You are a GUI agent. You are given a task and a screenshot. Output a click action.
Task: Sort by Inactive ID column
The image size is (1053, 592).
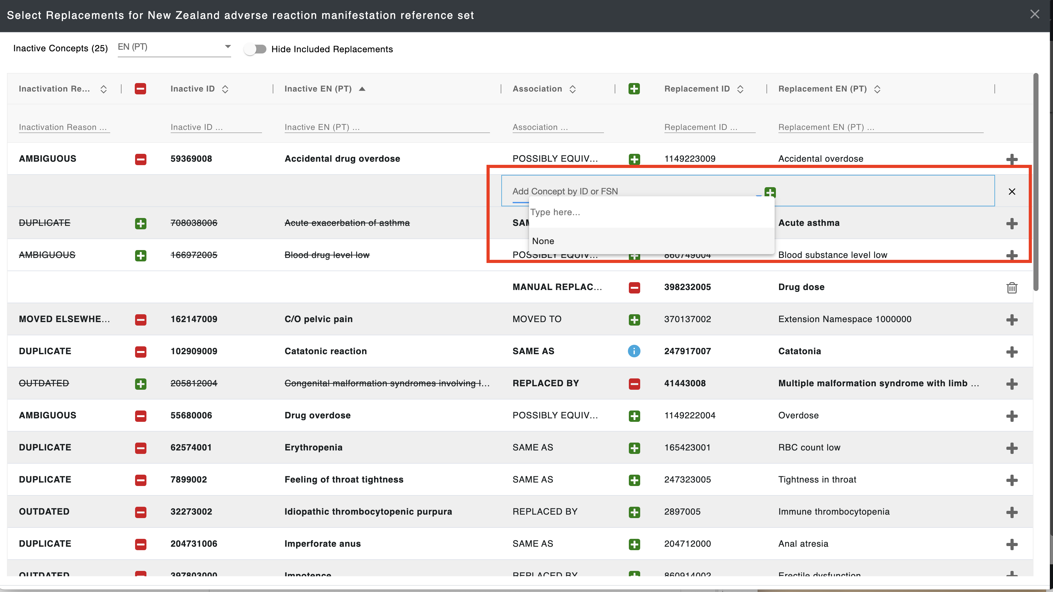[225, 89]
